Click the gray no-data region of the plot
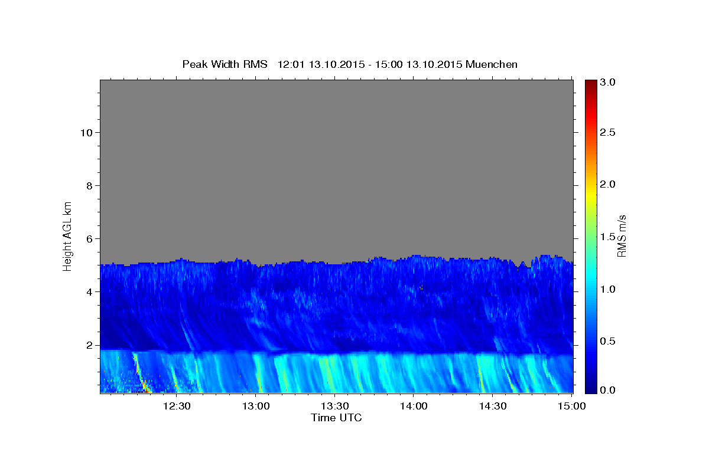 [x=336, y=168]
